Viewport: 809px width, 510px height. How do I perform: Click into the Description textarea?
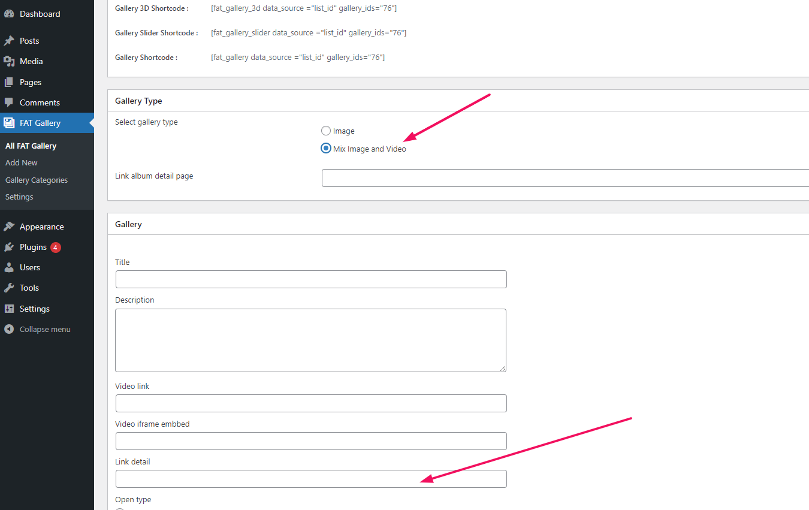pos(311,340)
